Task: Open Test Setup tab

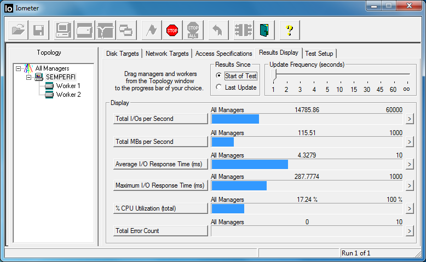Action: [319, 54]
